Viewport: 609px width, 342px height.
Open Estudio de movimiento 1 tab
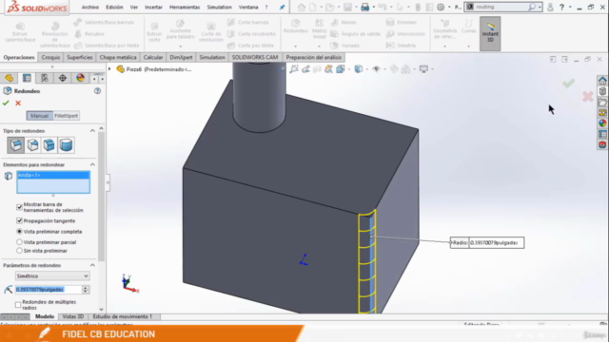click(x=123, y=316)
